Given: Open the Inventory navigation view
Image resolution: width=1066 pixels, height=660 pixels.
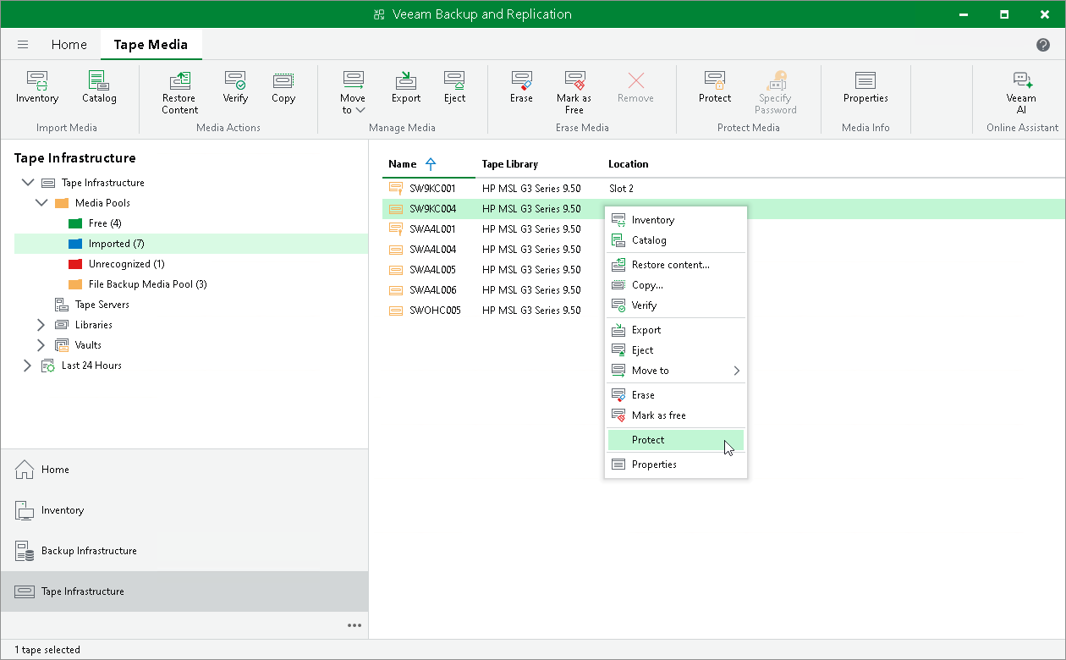Looking at the screenshot, I should tap(184, 510).
